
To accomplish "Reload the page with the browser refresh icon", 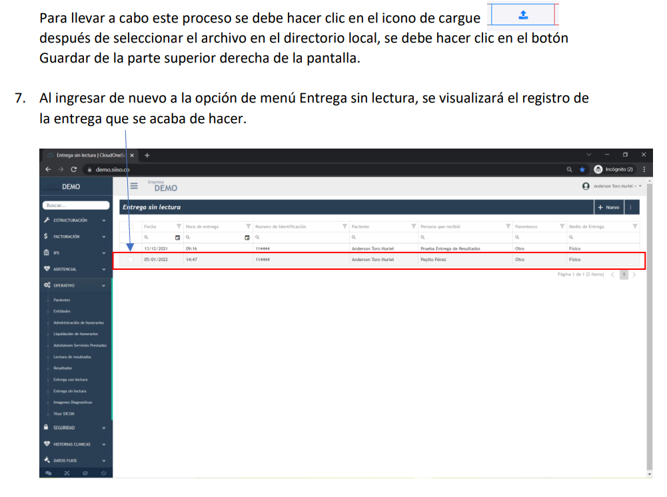I will tap(73, 169).
